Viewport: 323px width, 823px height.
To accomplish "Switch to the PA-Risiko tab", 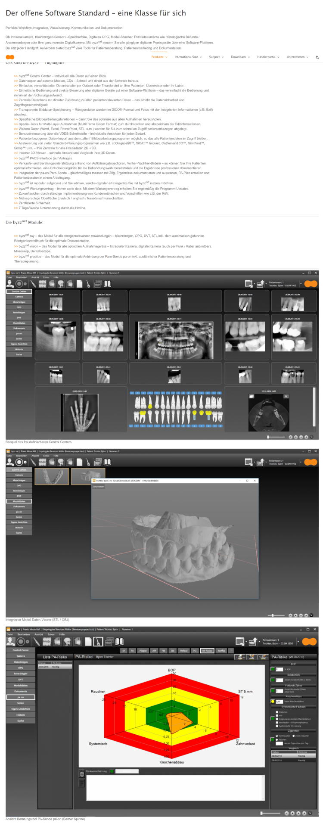I will point(207,651).
